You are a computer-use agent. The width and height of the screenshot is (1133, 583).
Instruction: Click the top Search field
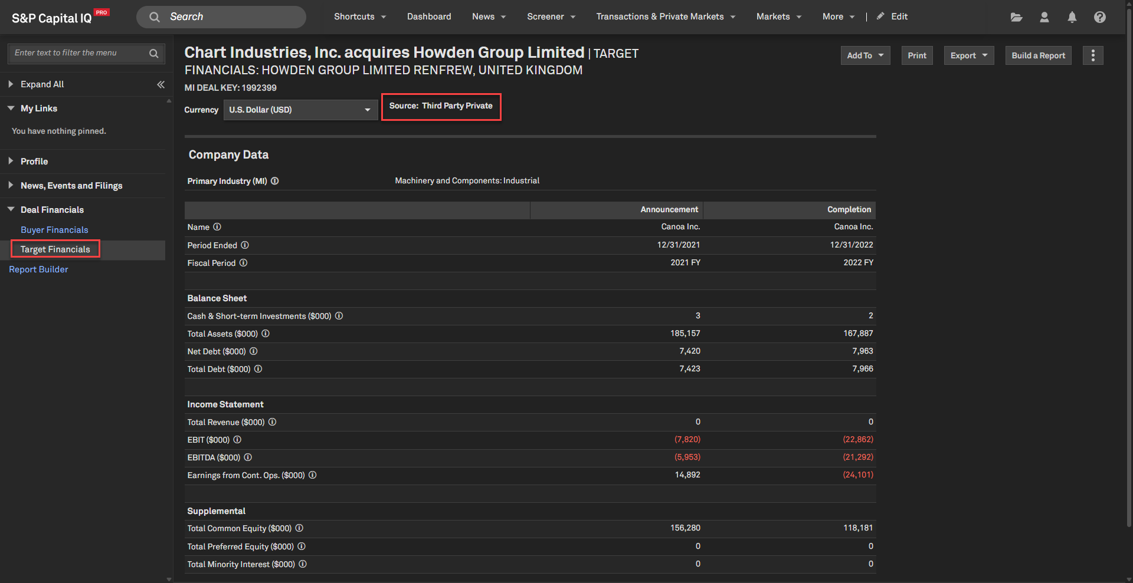tap(221, 17)
